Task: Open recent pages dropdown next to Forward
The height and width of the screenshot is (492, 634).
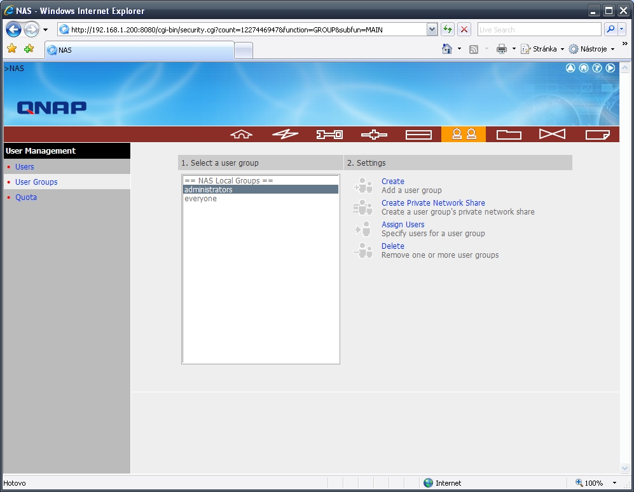Action: pos(45,29)
